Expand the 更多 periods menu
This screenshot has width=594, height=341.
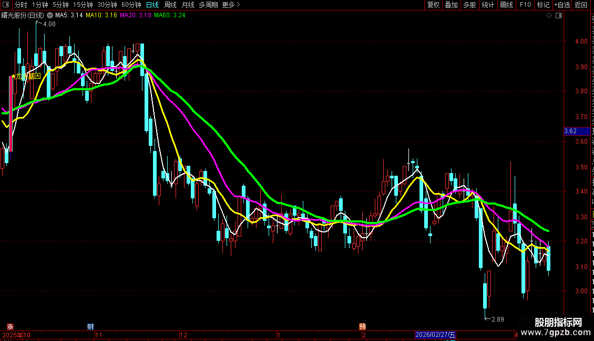(x=231, y=5)
